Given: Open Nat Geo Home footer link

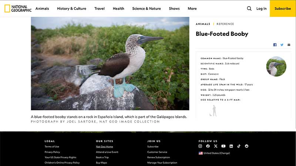Looking at the screenshot, I should [x=104, y=146].
